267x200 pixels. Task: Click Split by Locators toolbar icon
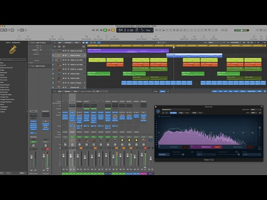[98, 37]
